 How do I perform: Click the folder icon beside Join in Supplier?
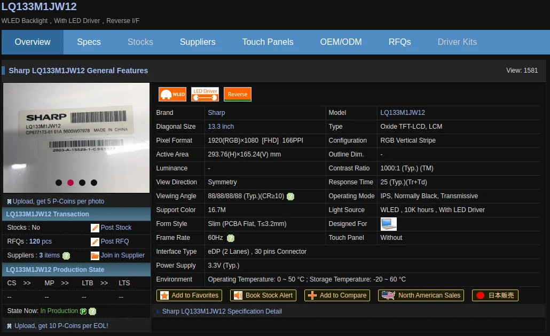(95, 256)
